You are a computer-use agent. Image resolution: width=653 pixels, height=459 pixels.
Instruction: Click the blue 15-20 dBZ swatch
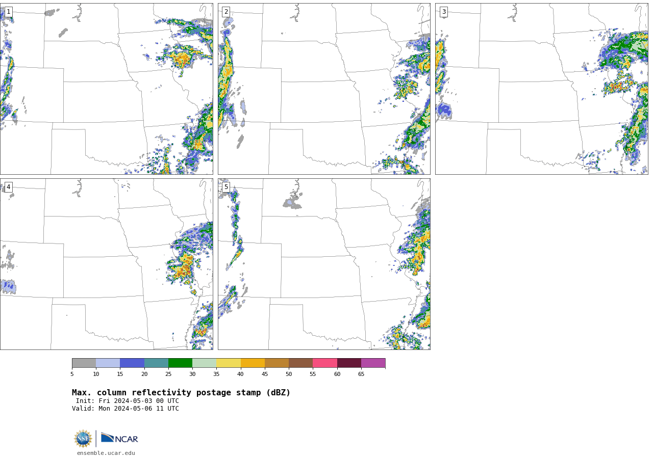(132, 363)
